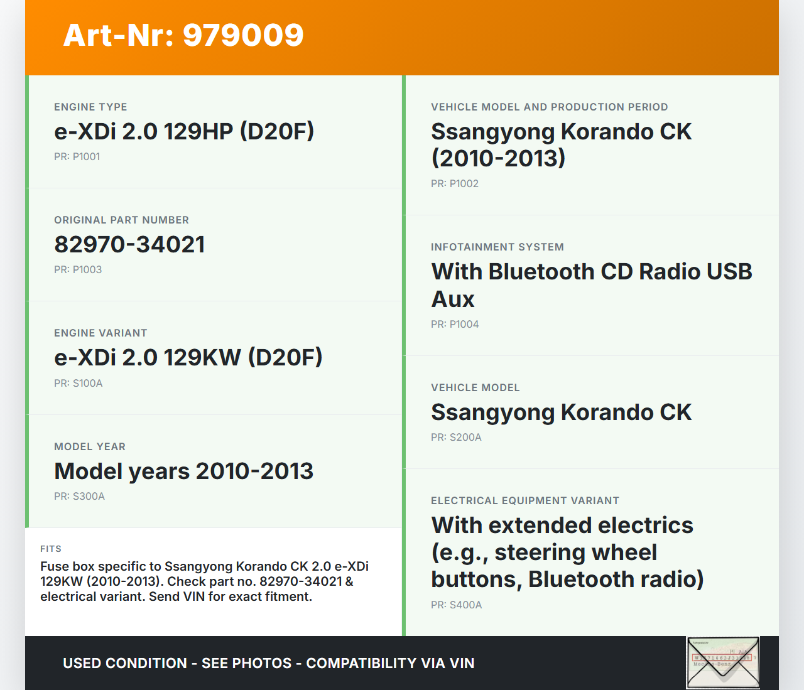
Task: Click the 'FITS' label
Action: click(51, 549)
